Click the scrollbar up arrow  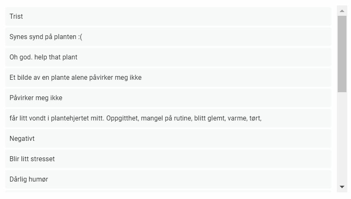click(x=342, y=11)
